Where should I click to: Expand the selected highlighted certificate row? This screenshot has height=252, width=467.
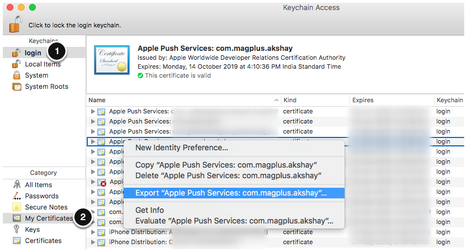pyautogui.click(x=93, y=141)
